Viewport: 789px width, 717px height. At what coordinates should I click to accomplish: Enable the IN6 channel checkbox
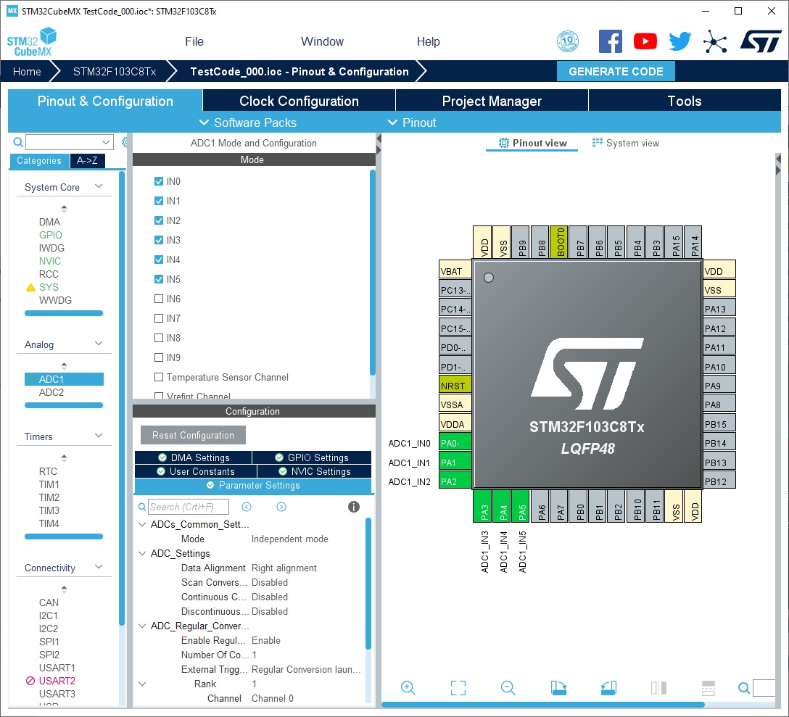(159, 299)
